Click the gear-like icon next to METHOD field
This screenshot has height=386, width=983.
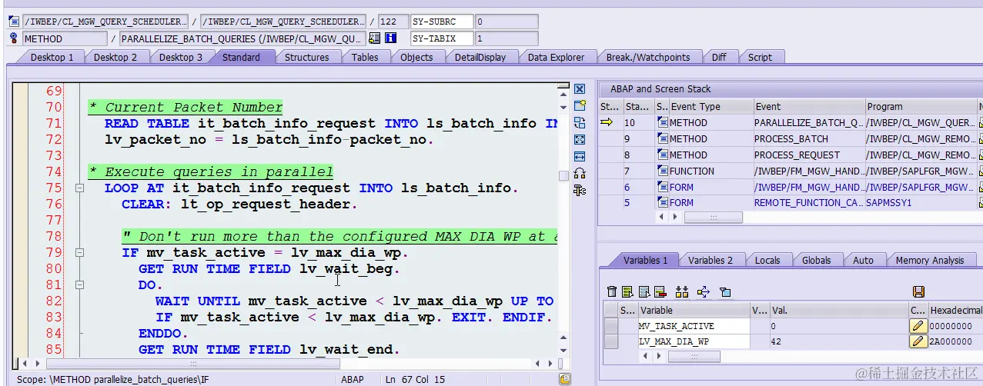pos(13,38)
